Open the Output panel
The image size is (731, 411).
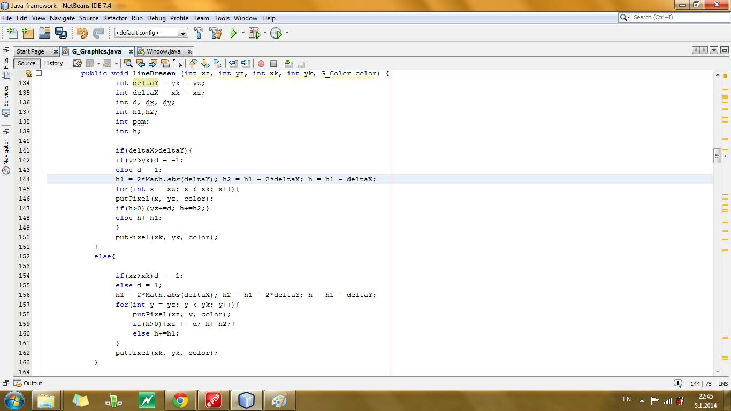pos(28,383)
